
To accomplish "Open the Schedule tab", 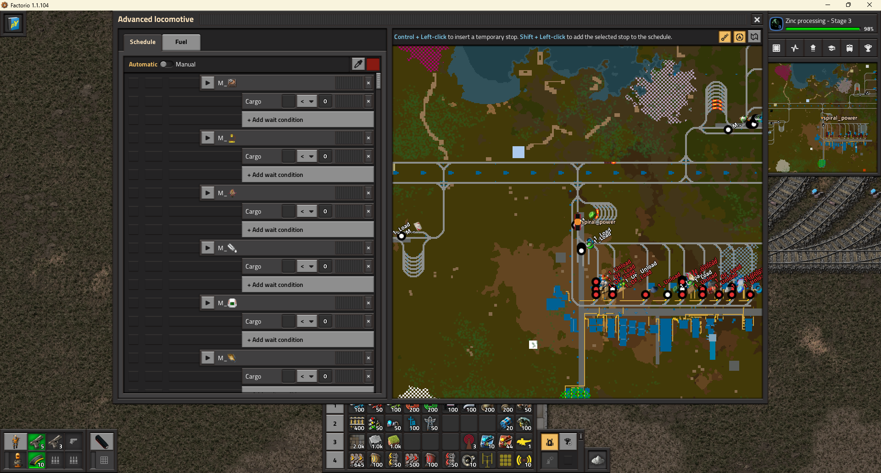I will [142, 42].
